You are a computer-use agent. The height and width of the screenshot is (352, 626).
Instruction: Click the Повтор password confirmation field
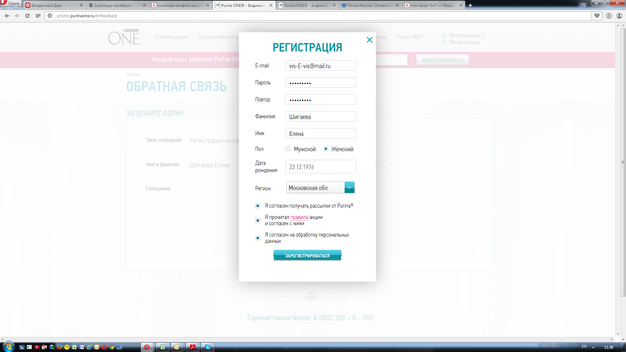(321, 99)
